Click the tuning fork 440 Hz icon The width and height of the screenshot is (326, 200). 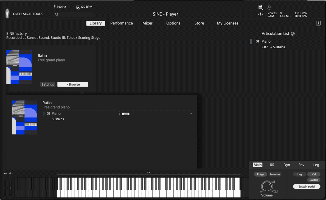(x=55, y=7)
